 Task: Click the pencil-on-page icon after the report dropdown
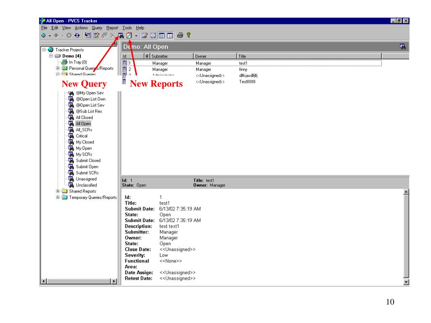pos(145,35)
